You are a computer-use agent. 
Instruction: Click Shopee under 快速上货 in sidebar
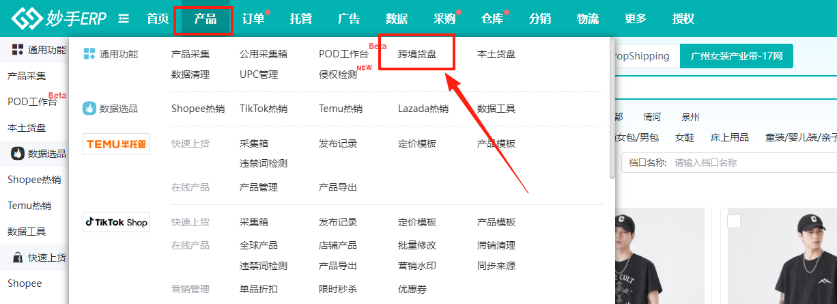(25, 284)
